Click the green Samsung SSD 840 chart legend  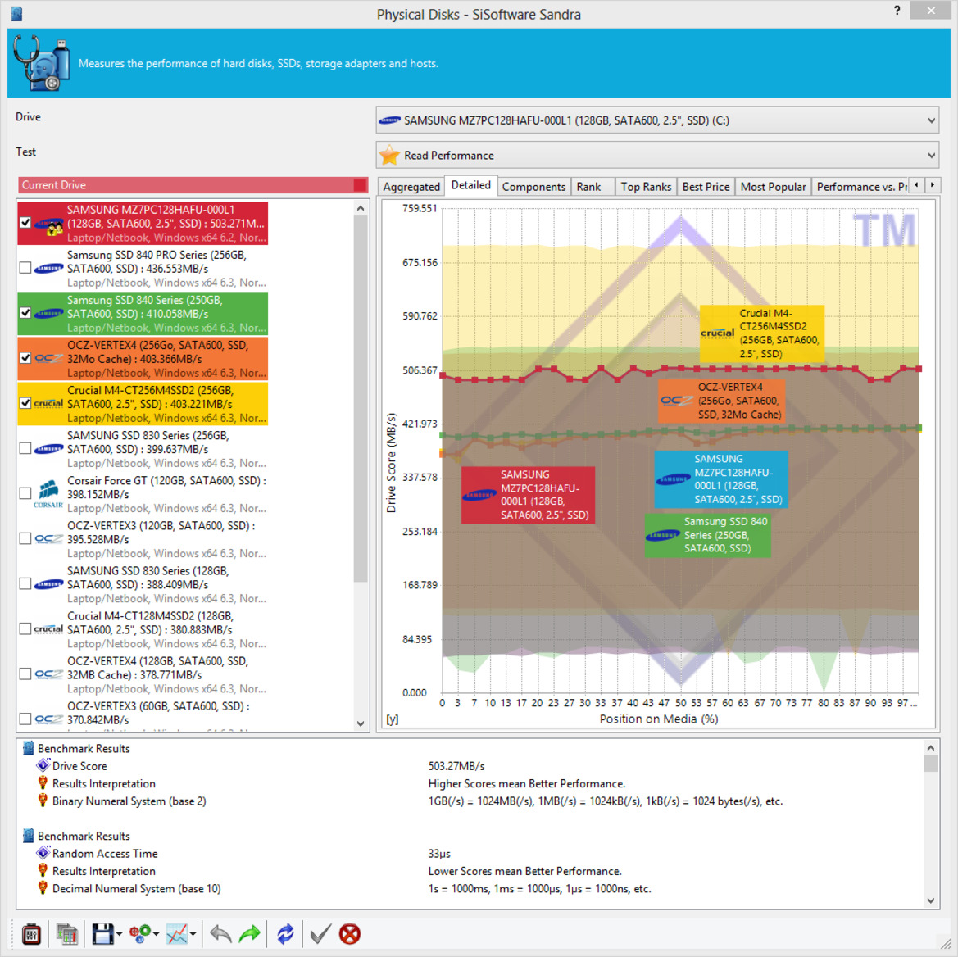pyautogui.click(x=707, y=535)
